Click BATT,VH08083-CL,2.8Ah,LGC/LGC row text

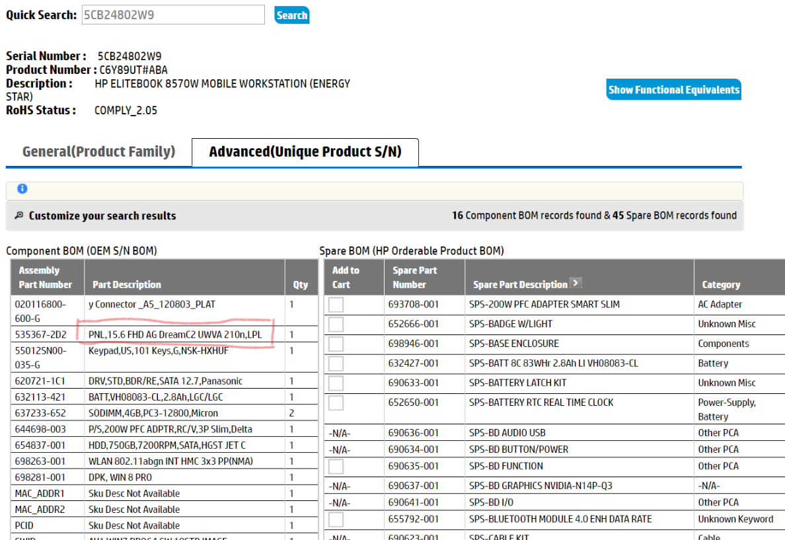pos(156,397)
